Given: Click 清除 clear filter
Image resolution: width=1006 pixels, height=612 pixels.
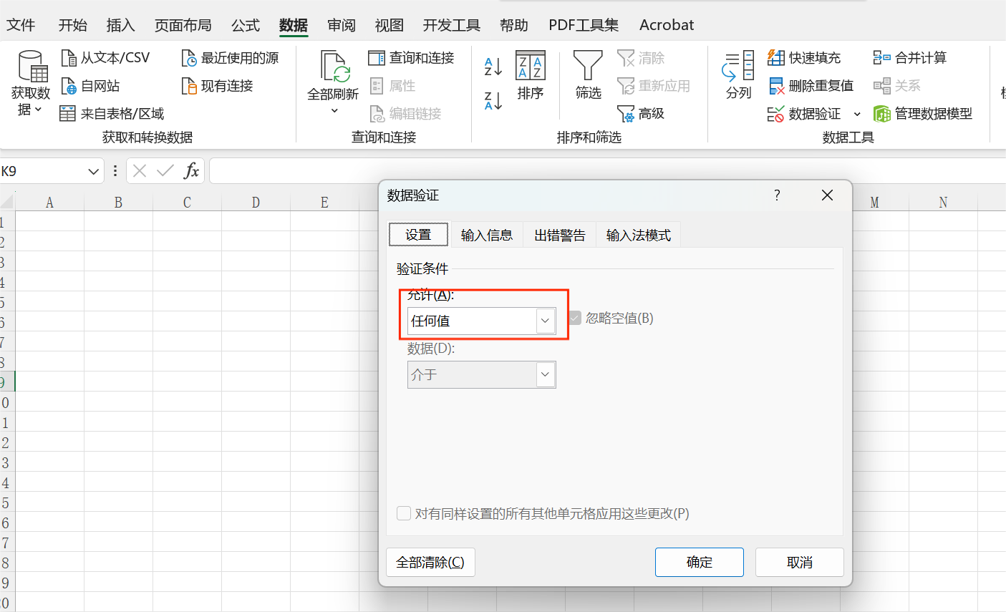Looking at the screenshot, I should (641, 58).
